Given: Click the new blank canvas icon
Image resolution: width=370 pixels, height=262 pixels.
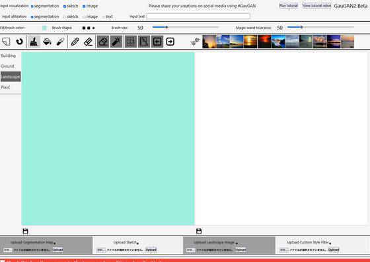Looking at the screenshot, I should tap(6, 42).
